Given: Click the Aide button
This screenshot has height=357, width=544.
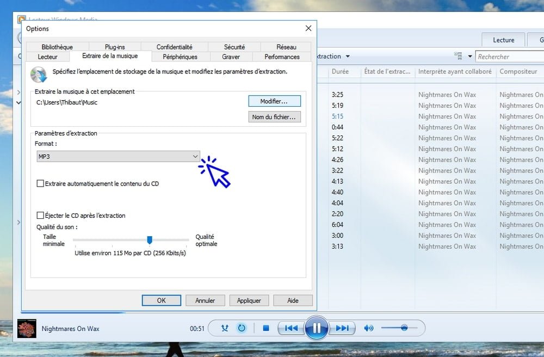Looking at the screenshot, I should (x=293, y=300).
